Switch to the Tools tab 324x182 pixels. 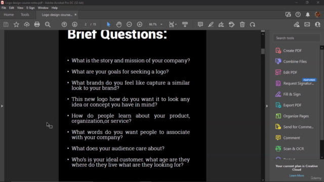25,15
